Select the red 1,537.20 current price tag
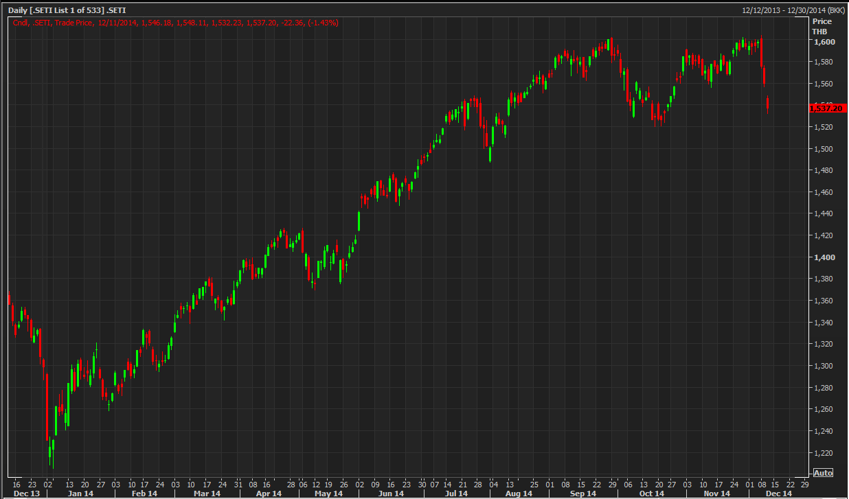The width and height of the screenshot is (849, 499). coord(828,108)
